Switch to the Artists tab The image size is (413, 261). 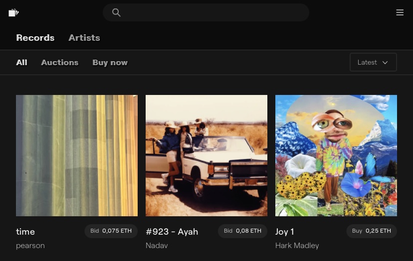pyautogui.click(x=84, y=38)
